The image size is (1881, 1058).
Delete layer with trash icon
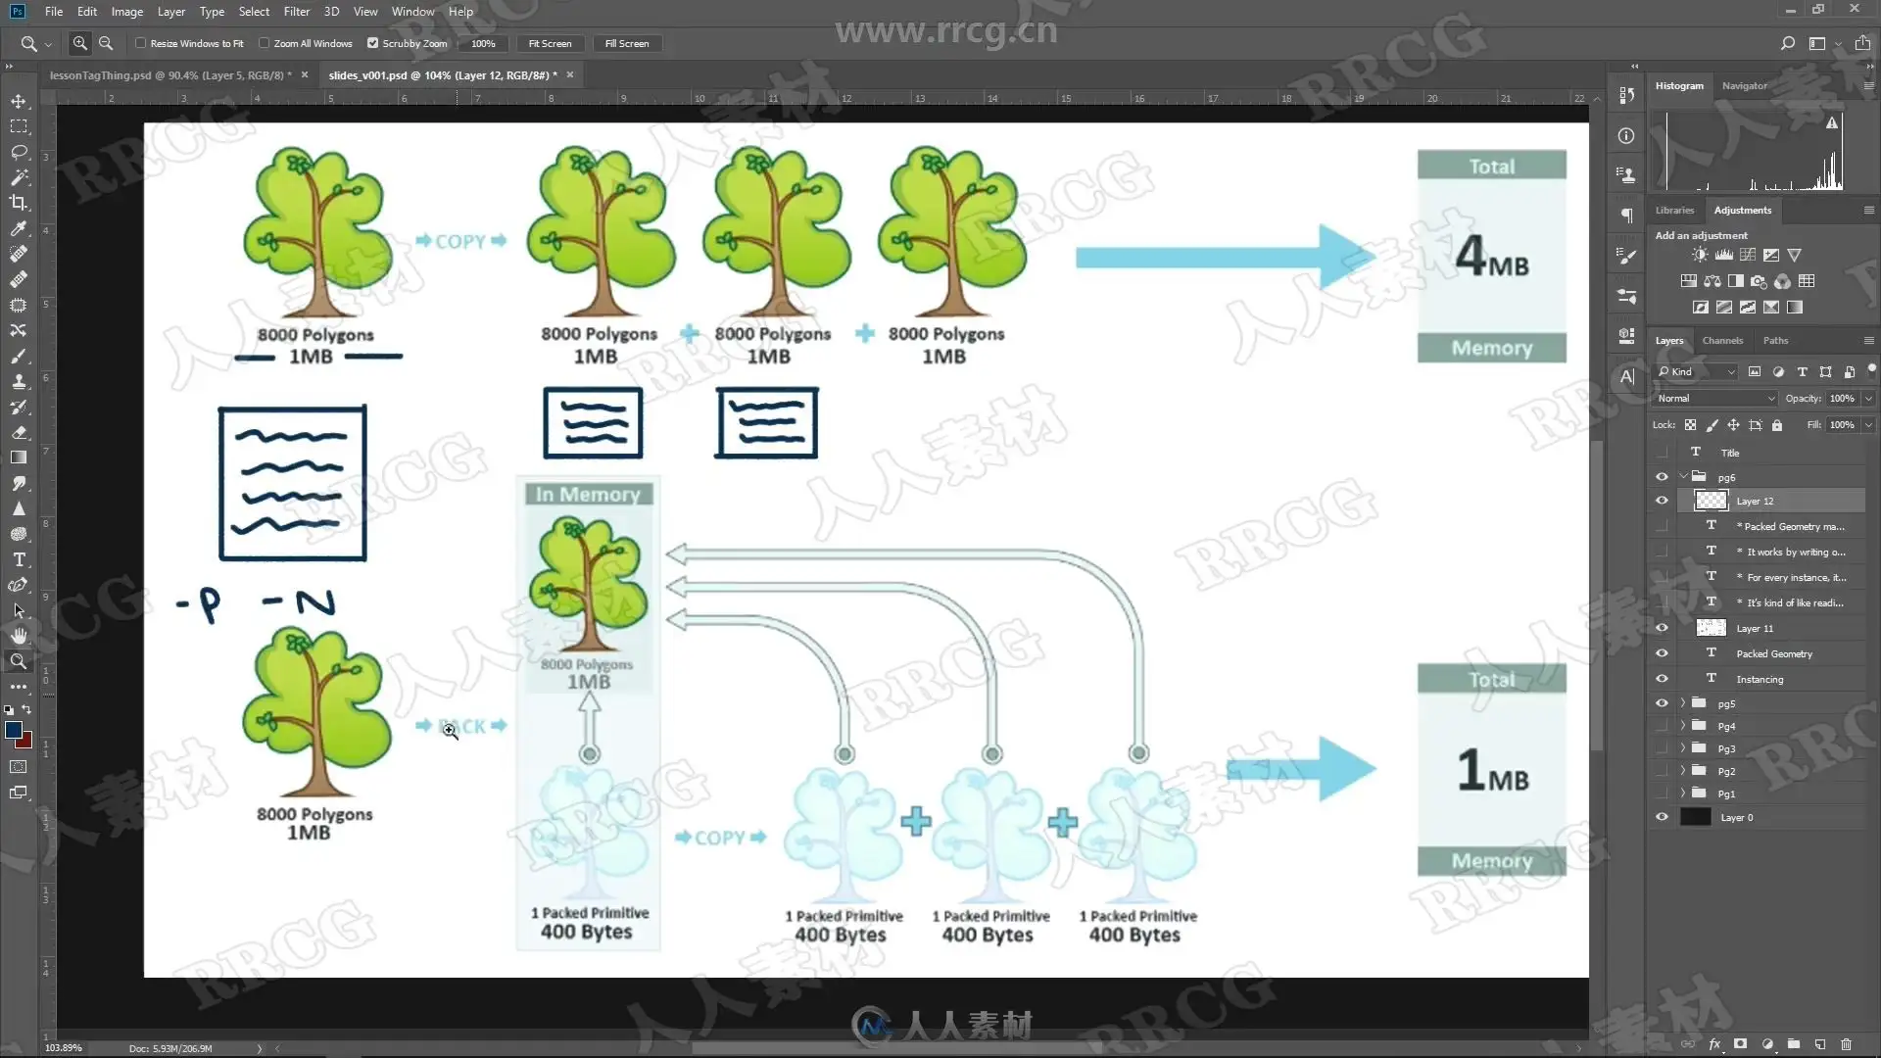[x=1846, y=1044]
